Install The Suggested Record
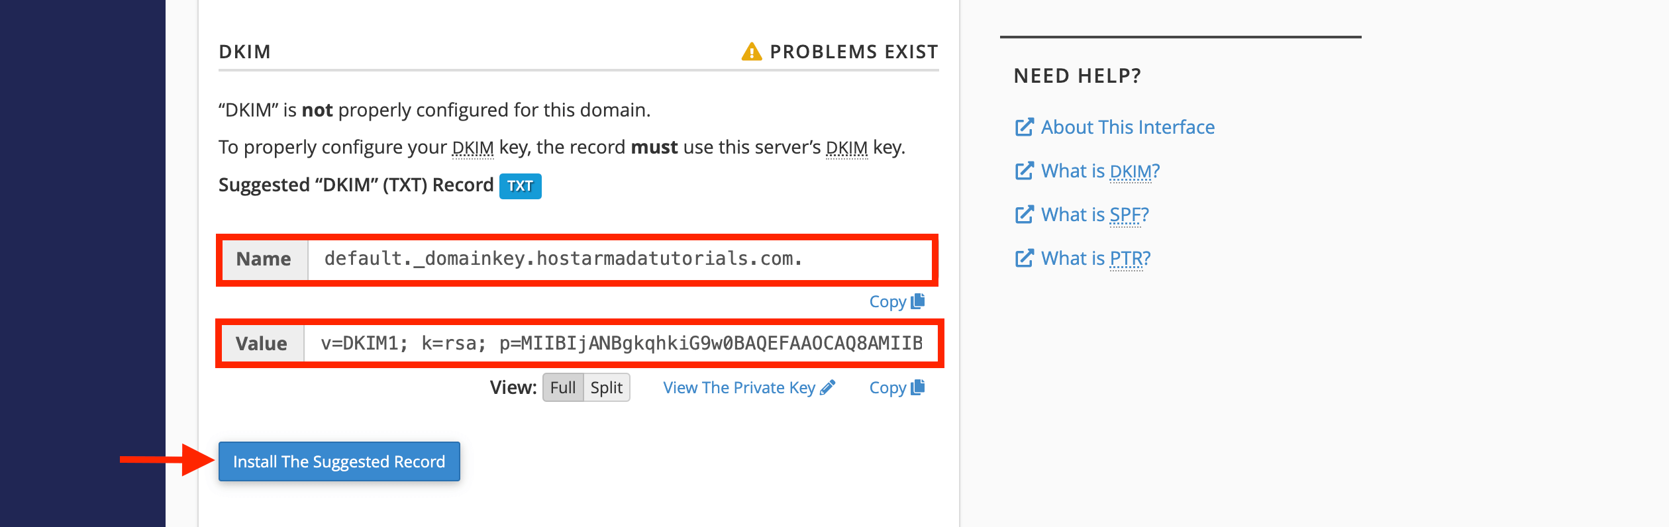1669x527 pixels. [x=339, y=461]
